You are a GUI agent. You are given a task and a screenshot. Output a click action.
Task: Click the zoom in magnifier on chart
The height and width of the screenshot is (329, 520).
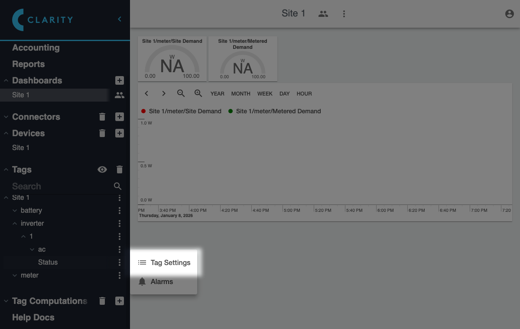tap(198, 93)
